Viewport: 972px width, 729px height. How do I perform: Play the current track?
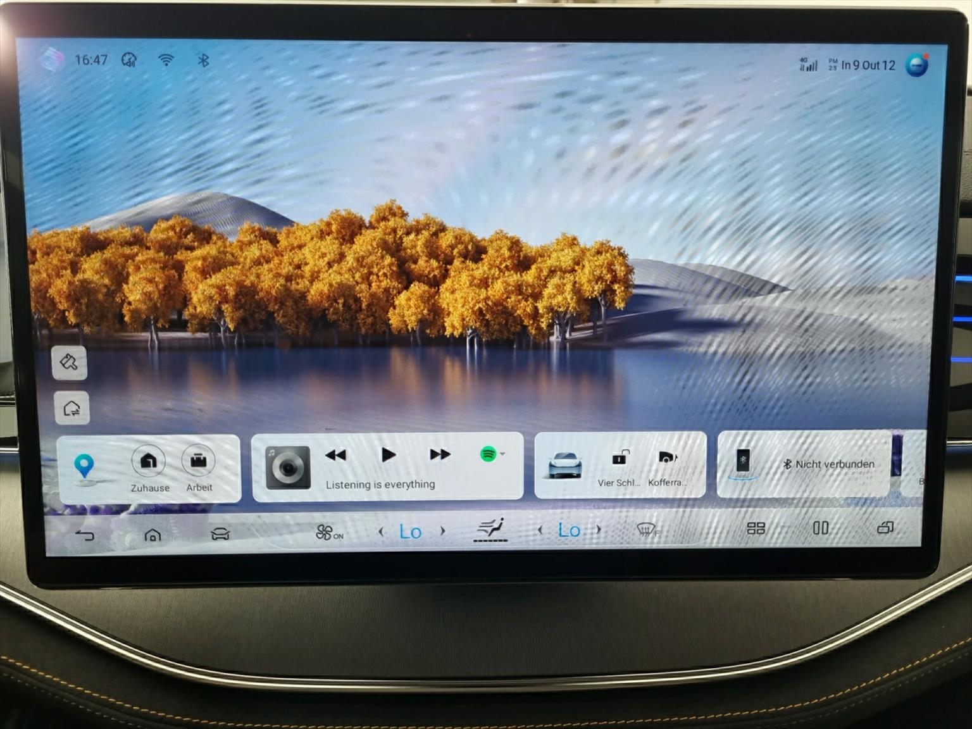click(389, 454)
